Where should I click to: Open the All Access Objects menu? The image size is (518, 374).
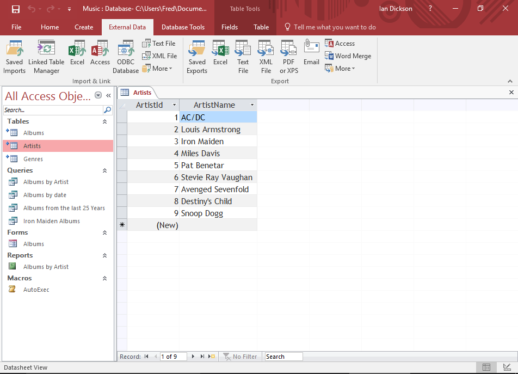(x=98, y=95)
